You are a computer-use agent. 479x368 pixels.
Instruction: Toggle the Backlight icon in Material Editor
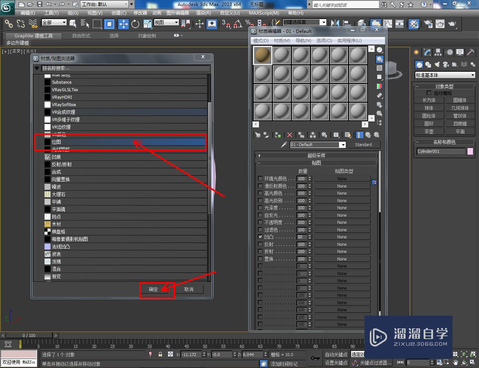(379, 59)
